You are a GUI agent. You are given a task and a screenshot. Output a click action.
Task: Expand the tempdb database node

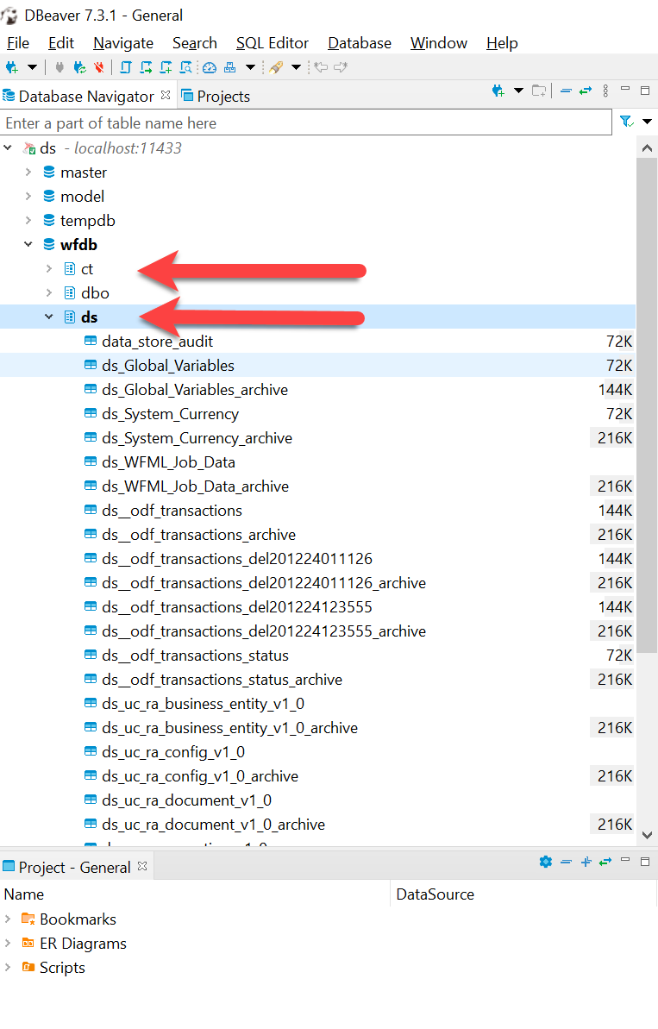point(28,221)
